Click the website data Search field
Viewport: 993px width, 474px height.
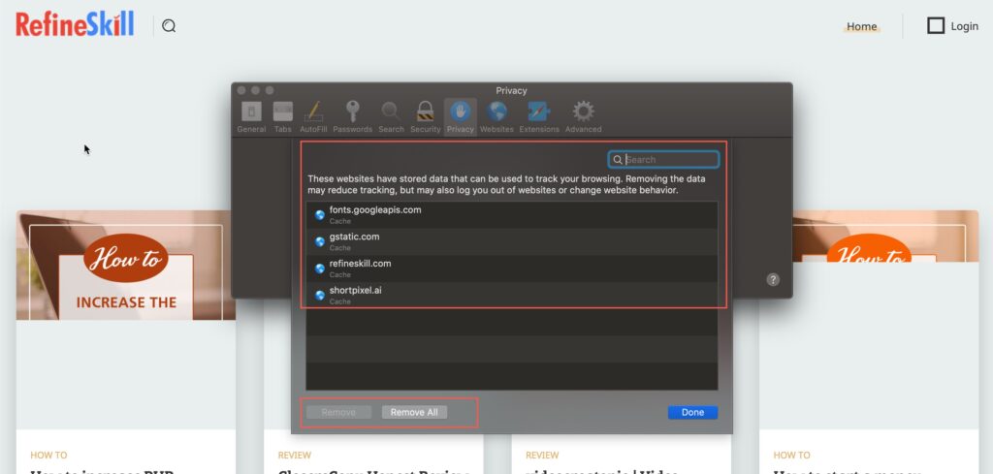(663, 160)
